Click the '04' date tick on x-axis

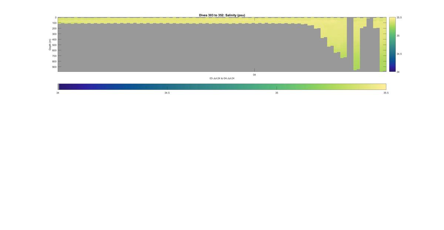coord(255,75)
